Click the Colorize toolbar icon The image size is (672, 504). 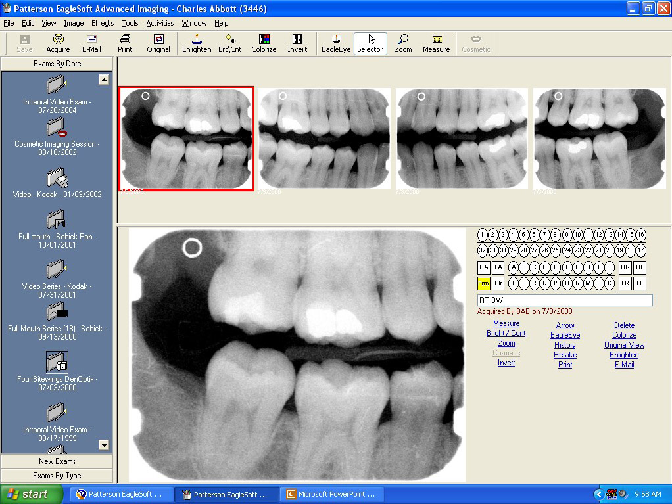pos(264,43)
